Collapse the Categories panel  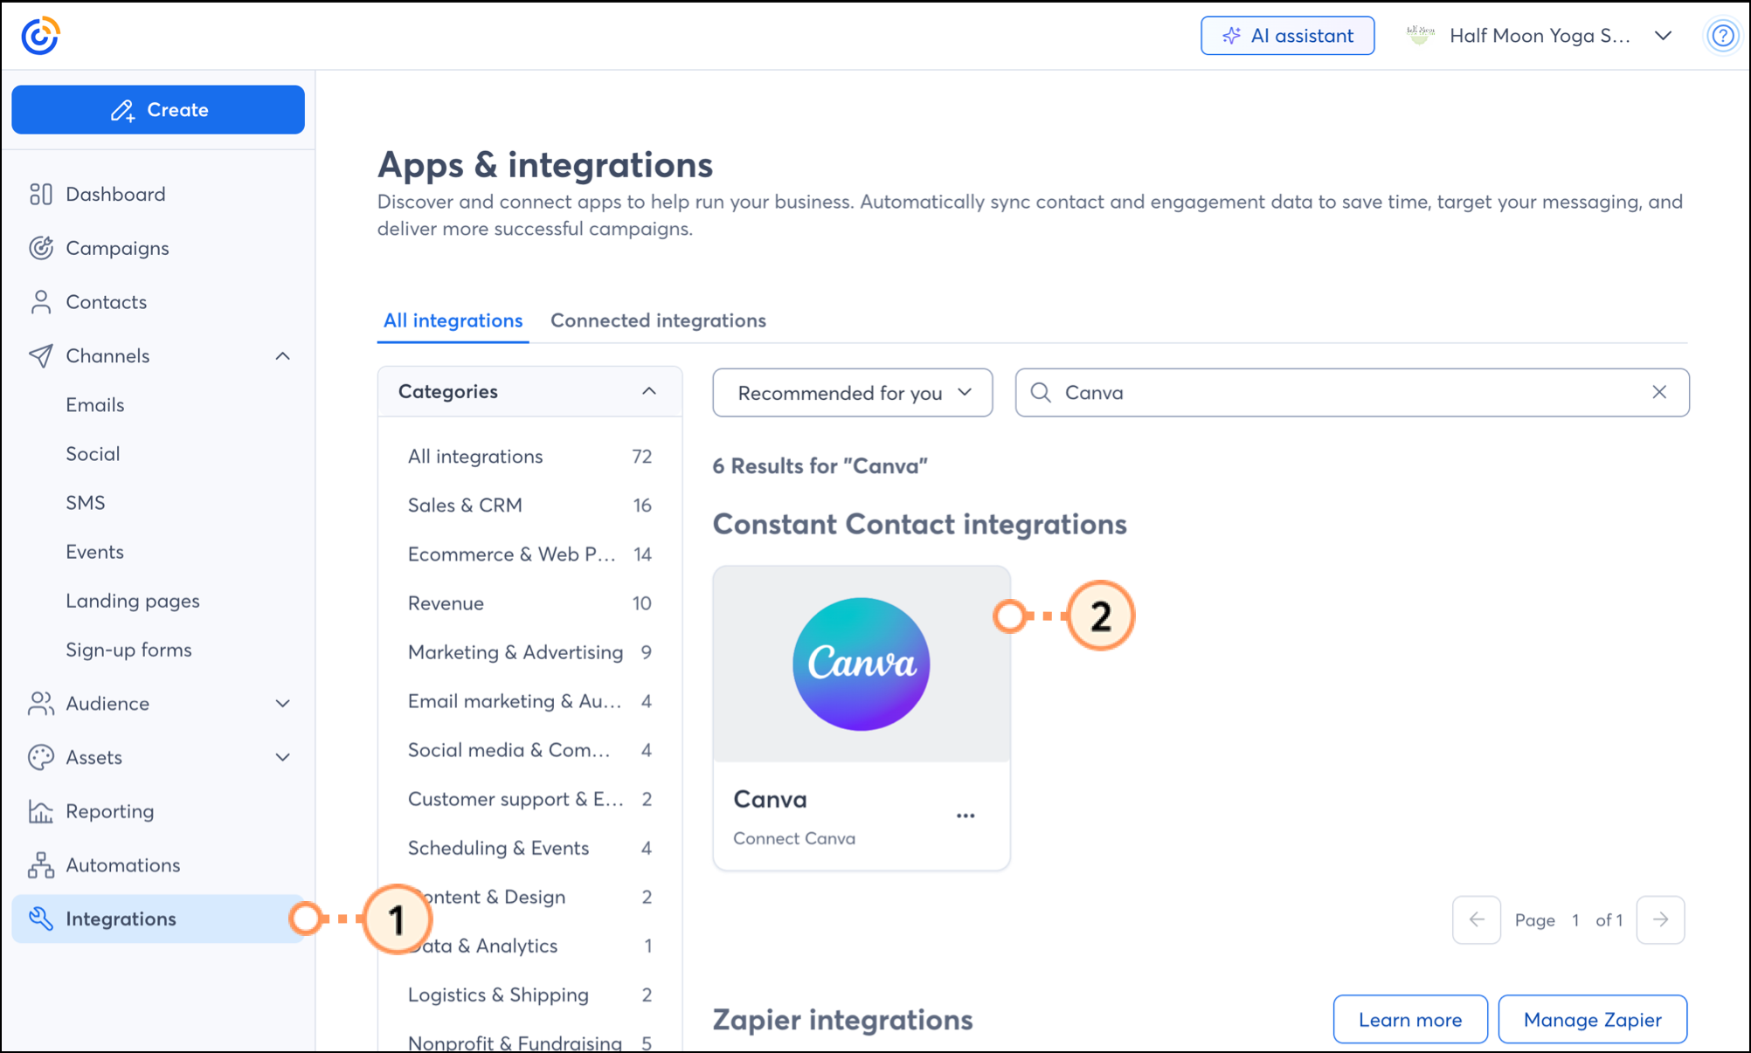click(648, 391)
